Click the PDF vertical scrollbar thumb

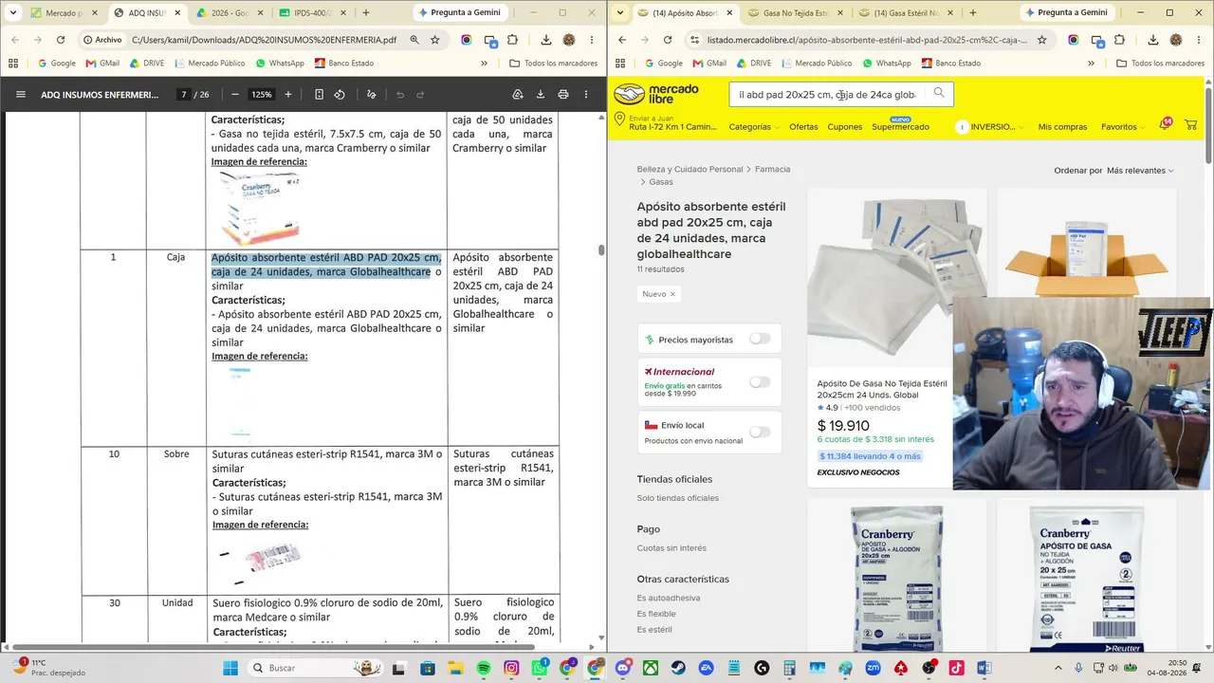tap(601, 250)
